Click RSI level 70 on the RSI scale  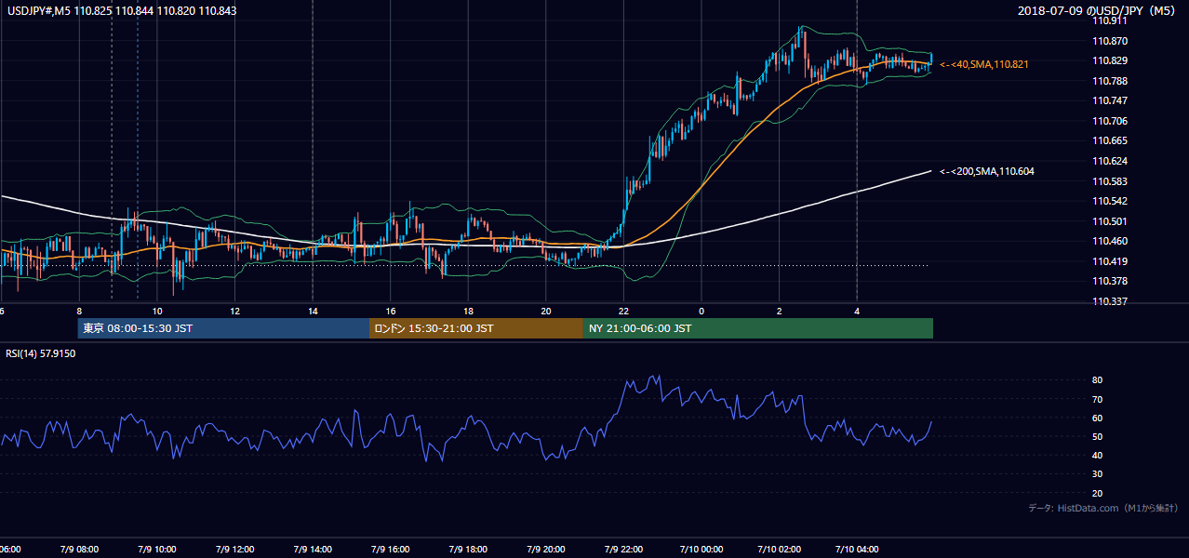tap(1098, 399)
